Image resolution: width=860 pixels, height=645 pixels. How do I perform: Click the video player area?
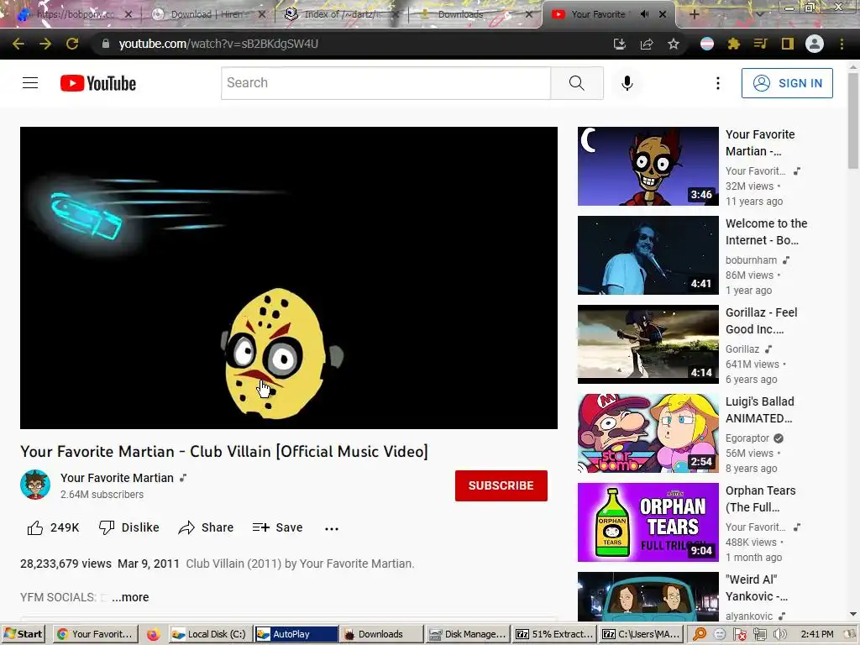[x=289, y=278]
